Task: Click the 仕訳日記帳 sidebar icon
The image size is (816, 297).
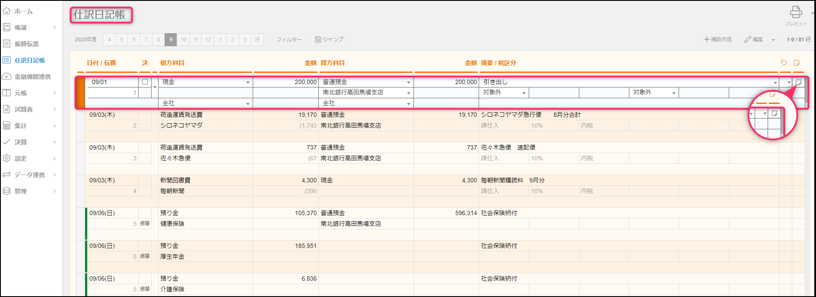Action: coord(6,60)
